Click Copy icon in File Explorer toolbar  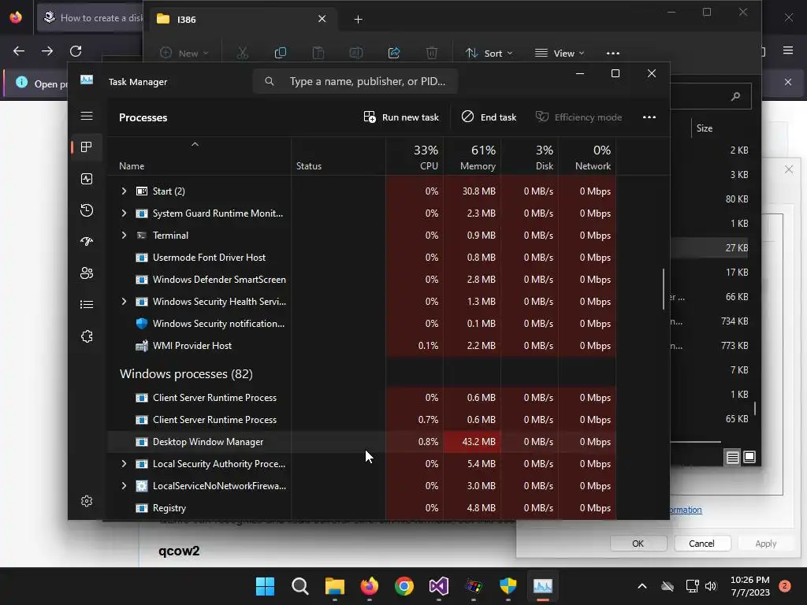pos(281,53)
